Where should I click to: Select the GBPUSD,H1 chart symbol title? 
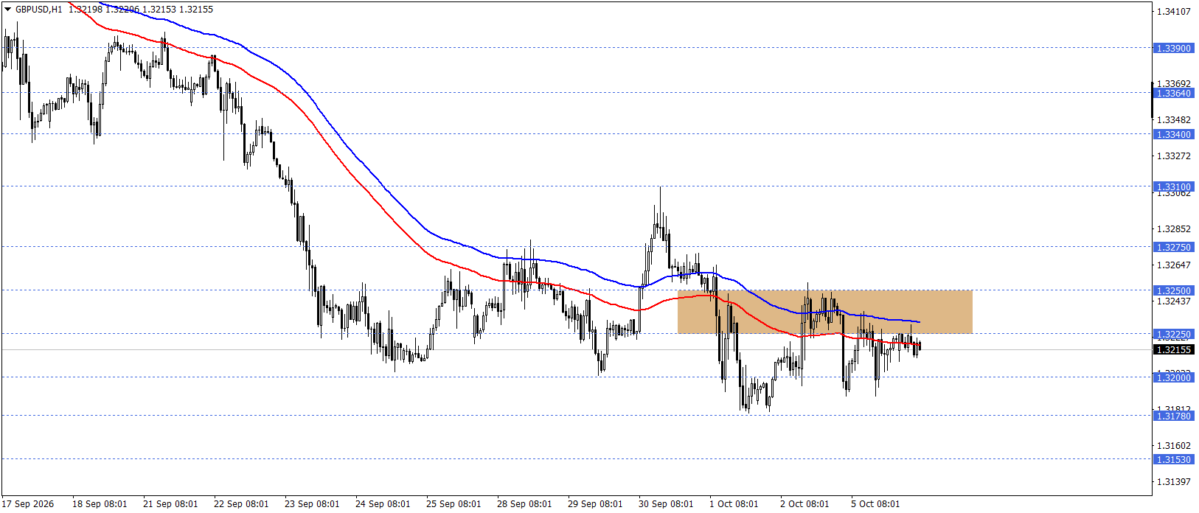[38, 10]
